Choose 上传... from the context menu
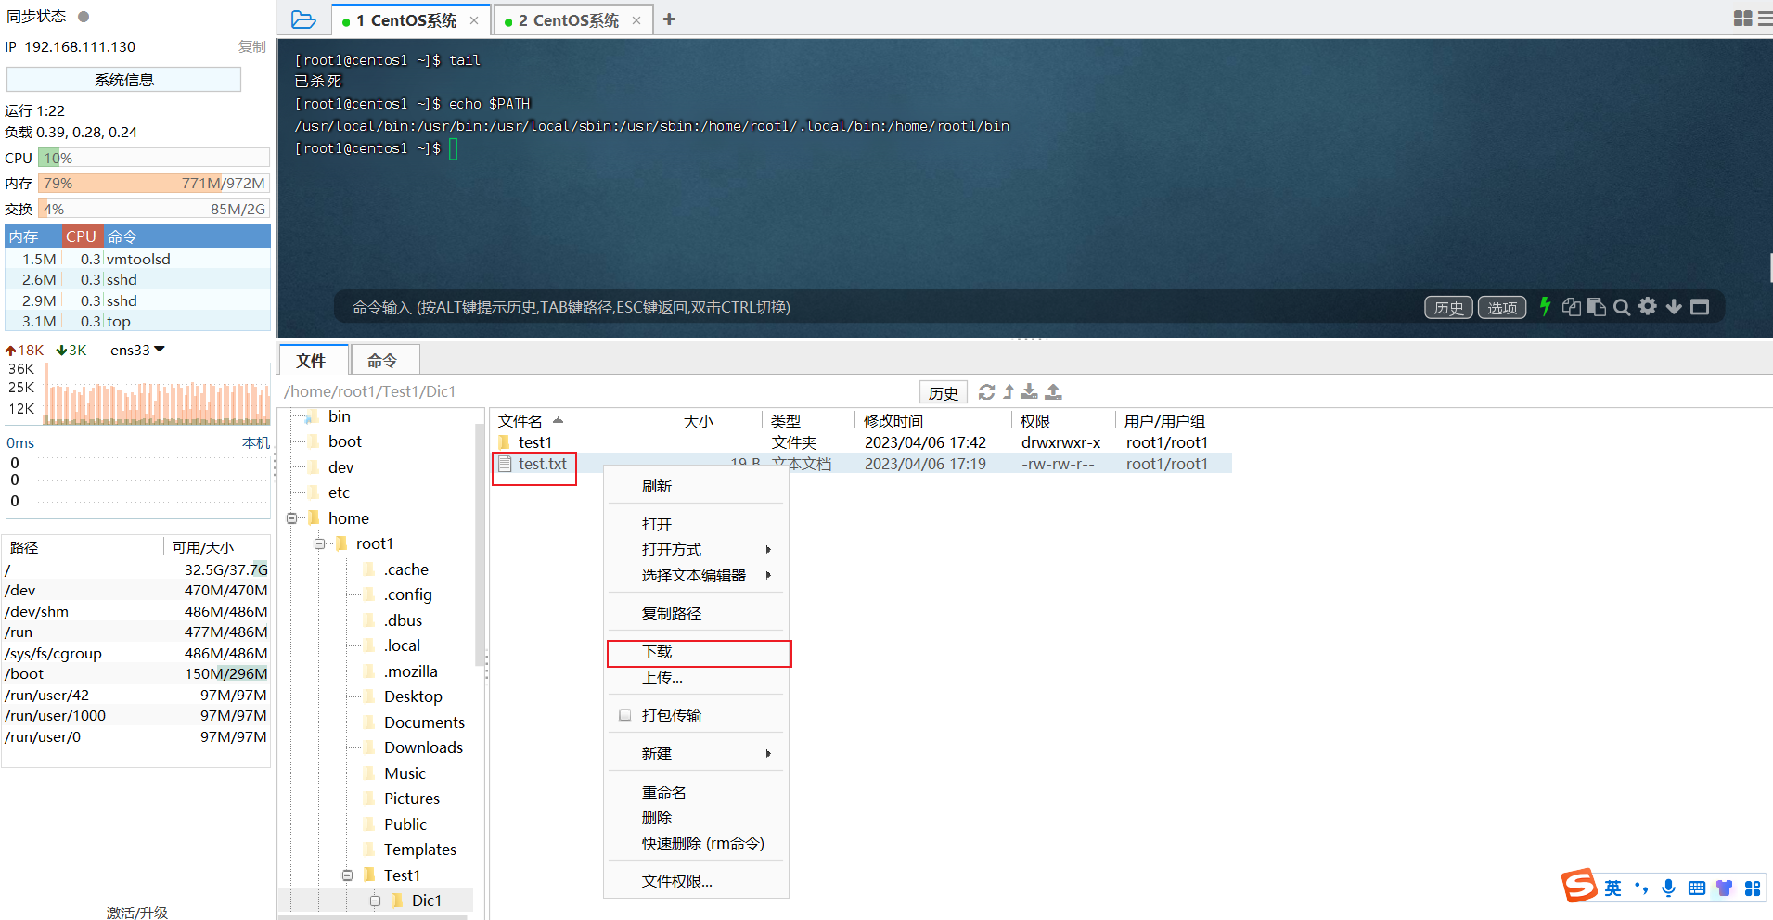This screenshot has height=920, width=1773. click(696, 678)
